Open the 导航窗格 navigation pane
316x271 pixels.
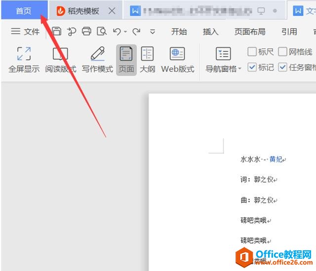coord(223,60)
